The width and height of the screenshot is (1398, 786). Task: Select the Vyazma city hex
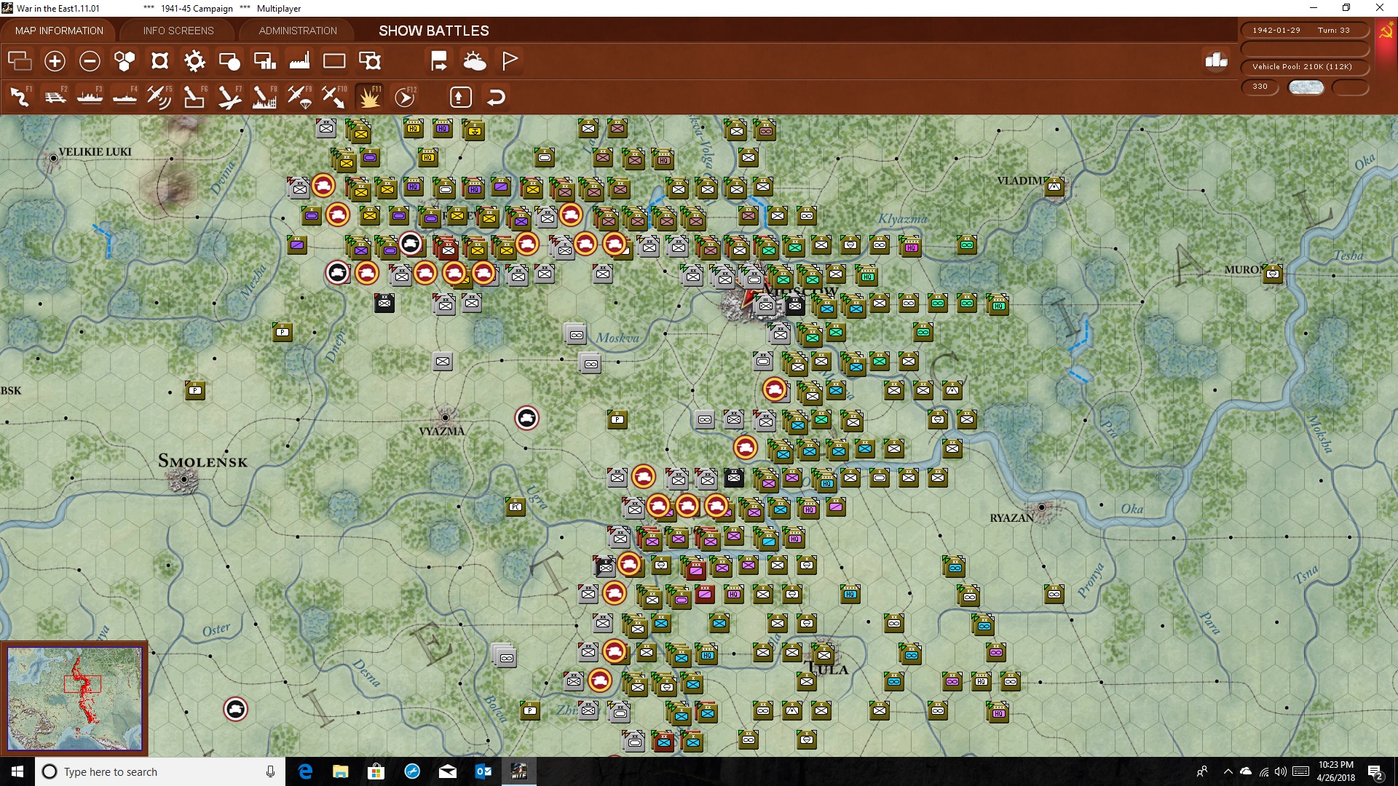446,418
